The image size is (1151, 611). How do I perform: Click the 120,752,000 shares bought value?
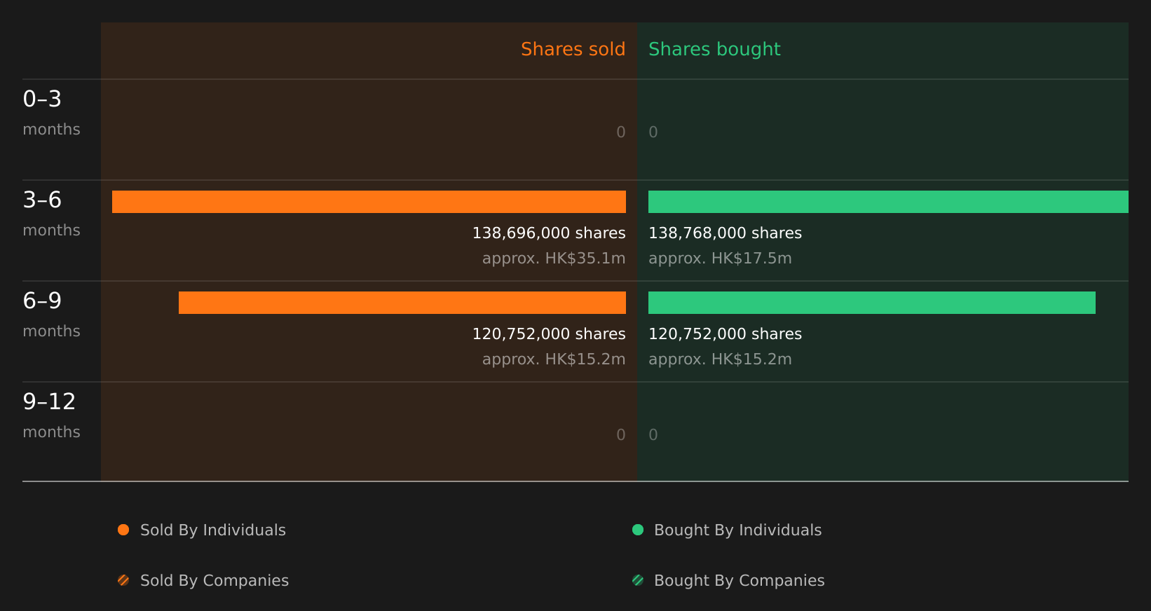[x=725, y=334]
